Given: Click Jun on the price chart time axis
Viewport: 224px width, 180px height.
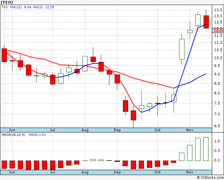Looking at the screenshot, I should [12, 130].
